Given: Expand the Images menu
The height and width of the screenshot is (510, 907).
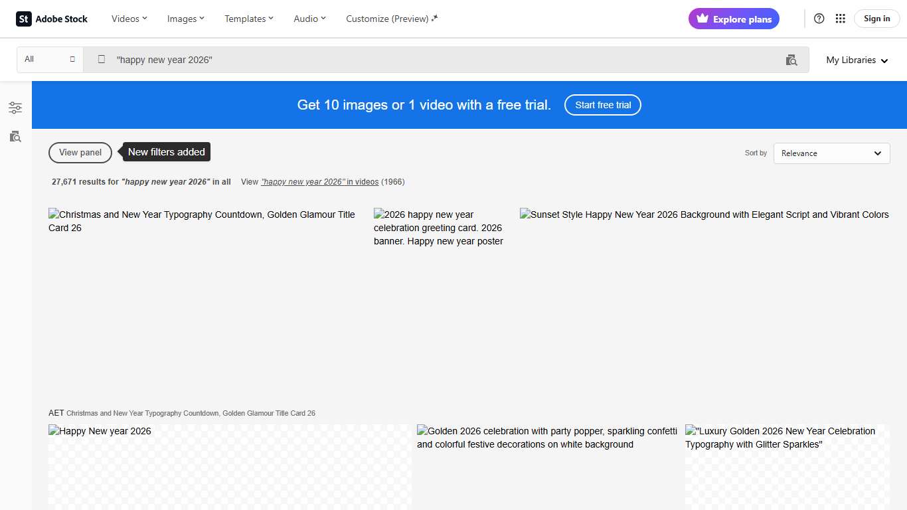Looking at the screenshot, I should point(185,19).
